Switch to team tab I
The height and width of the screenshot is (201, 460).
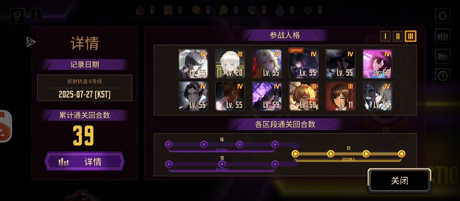pos(385,36)
